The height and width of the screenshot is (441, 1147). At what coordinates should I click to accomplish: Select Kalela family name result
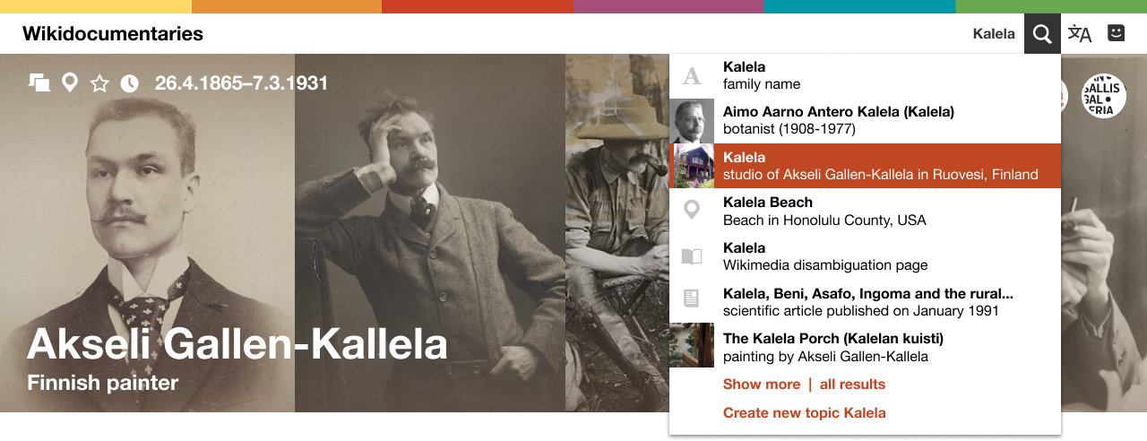(865, 75)
